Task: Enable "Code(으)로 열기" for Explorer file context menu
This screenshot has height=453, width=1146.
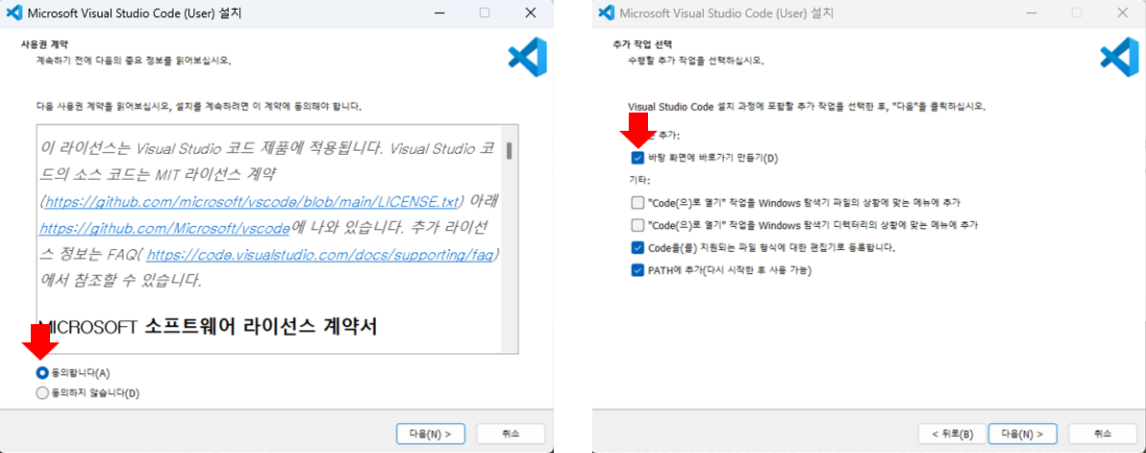Action: click(x=636, y=202)
